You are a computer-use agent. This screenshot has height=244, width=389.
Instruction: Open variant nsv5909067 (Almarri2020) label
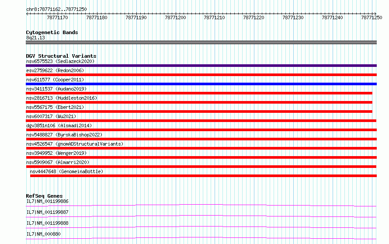coord(58,162)
